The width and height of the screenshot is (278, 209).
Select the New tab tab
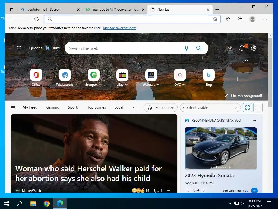pos(180,10)
